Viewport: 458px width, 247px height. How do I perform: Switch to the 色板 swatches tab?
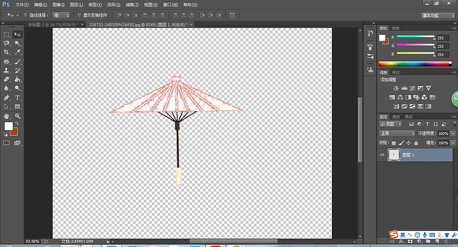(x=396, y=29)
